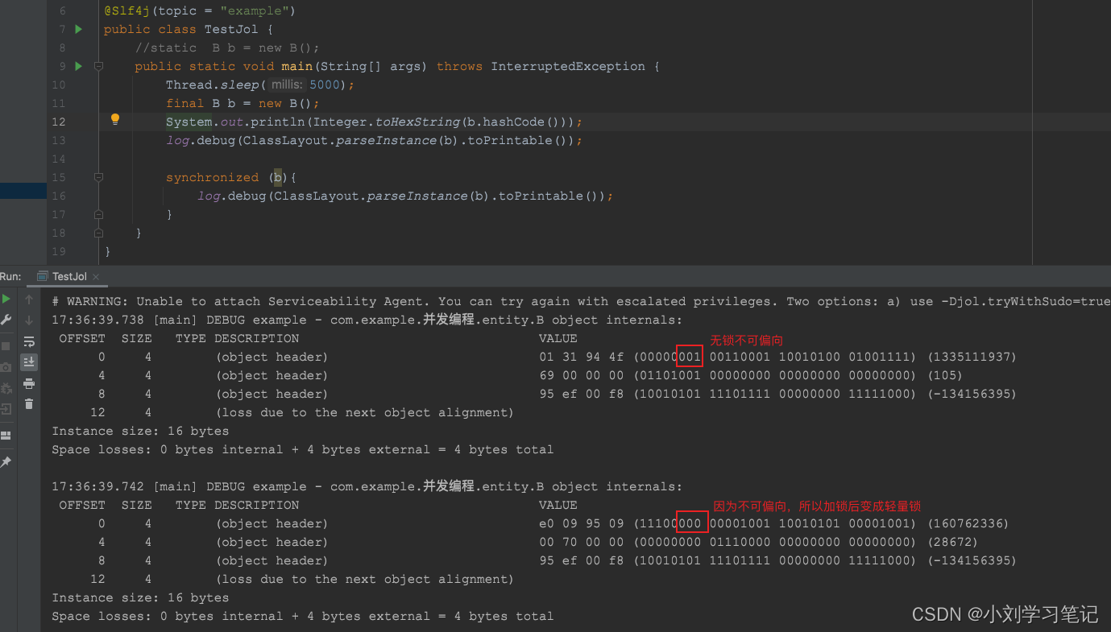Click the Stop process square icon
This screenshot has height=632, width=1111.
pos(6,346)
